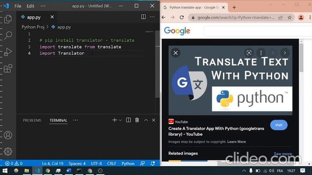312x175 pixels.
Task: Switch to the PROBLEMS panel tab
Action: (x=32, y=120)
